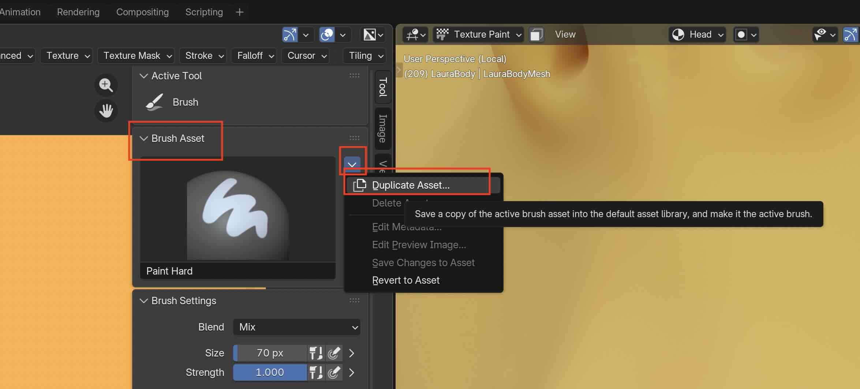Toggle Size pen pressure icon
860x389 pixels.
point(334,353)
